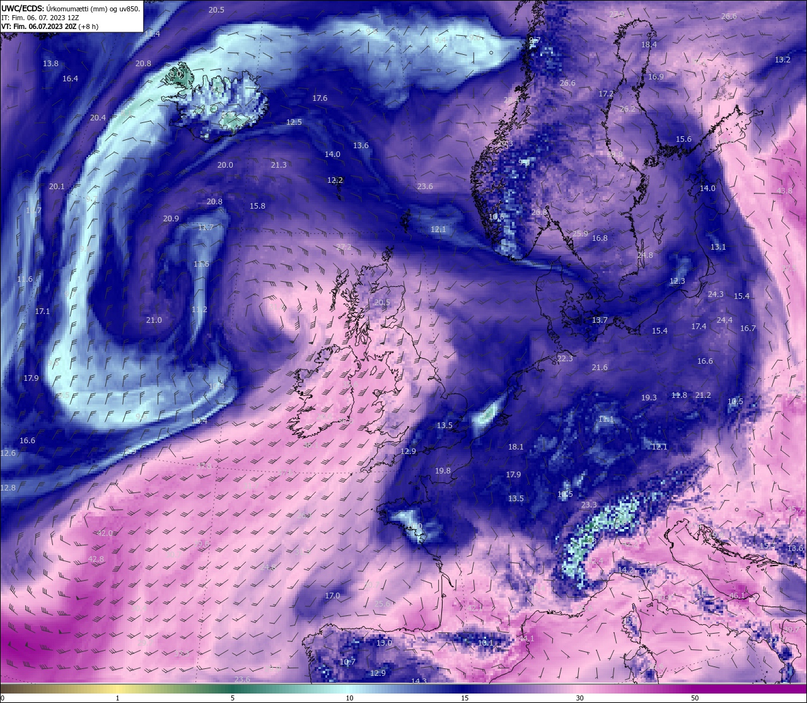This screenshot has width=807, height=703.
Task: Click the 23.3 value near the Alps
Action: tap(589, 505)
